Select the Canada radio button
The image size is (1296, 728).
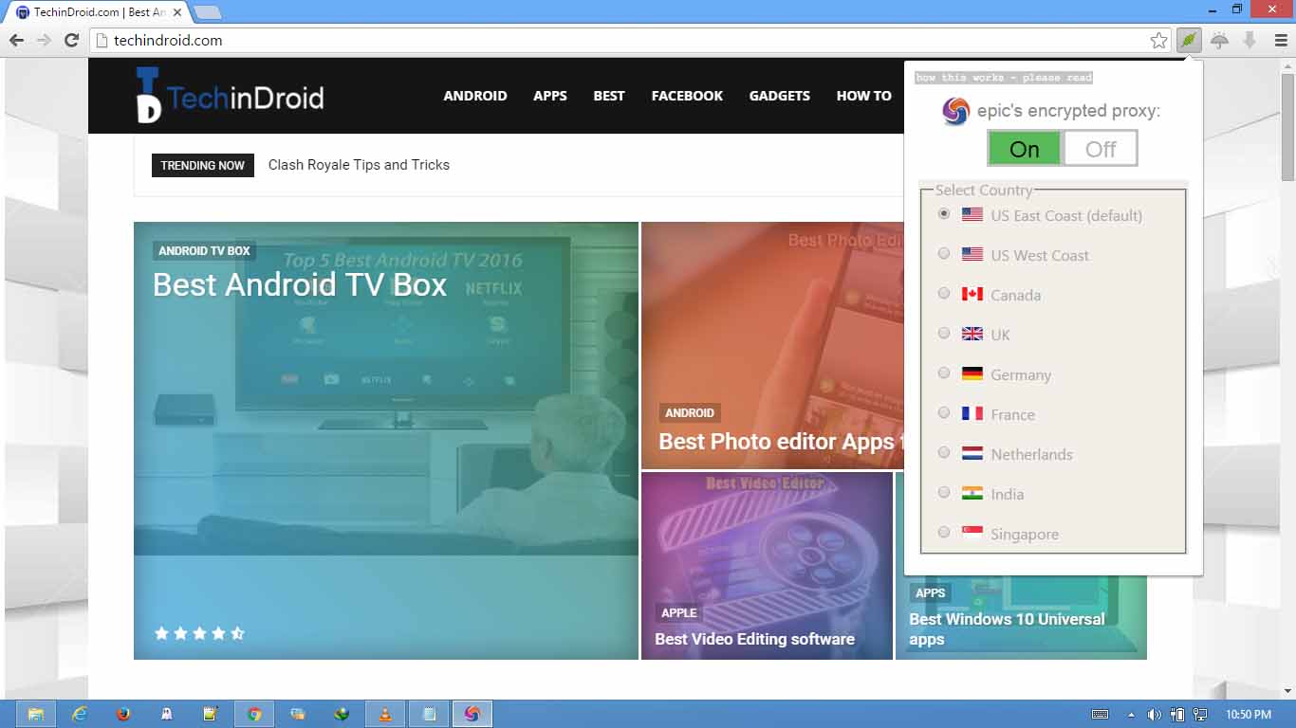(944, 294)
